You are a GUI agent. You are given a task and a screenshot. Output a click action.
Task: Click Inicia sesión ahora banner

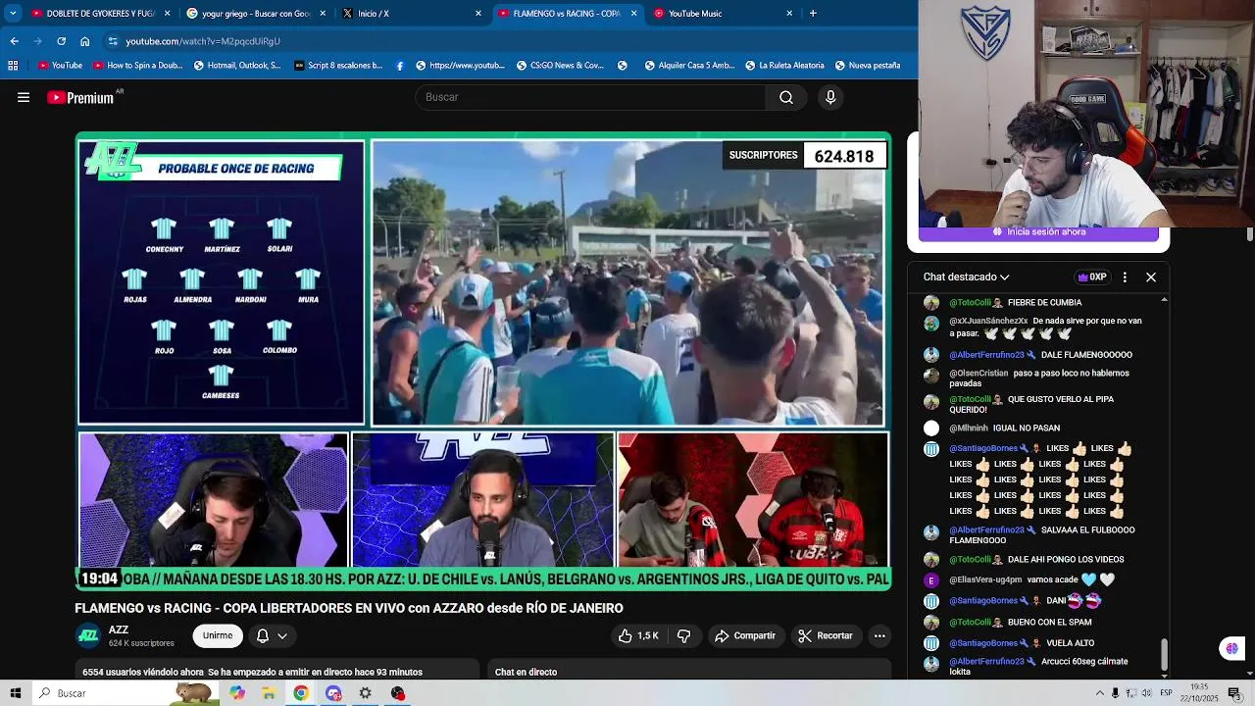pyautogui.click(x=1039, y=232)
